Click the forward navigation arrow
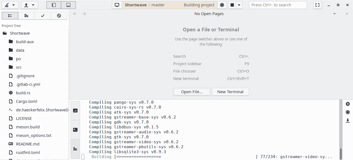The height and width of the screenshot is (160, 353). (x=84, y=14)
